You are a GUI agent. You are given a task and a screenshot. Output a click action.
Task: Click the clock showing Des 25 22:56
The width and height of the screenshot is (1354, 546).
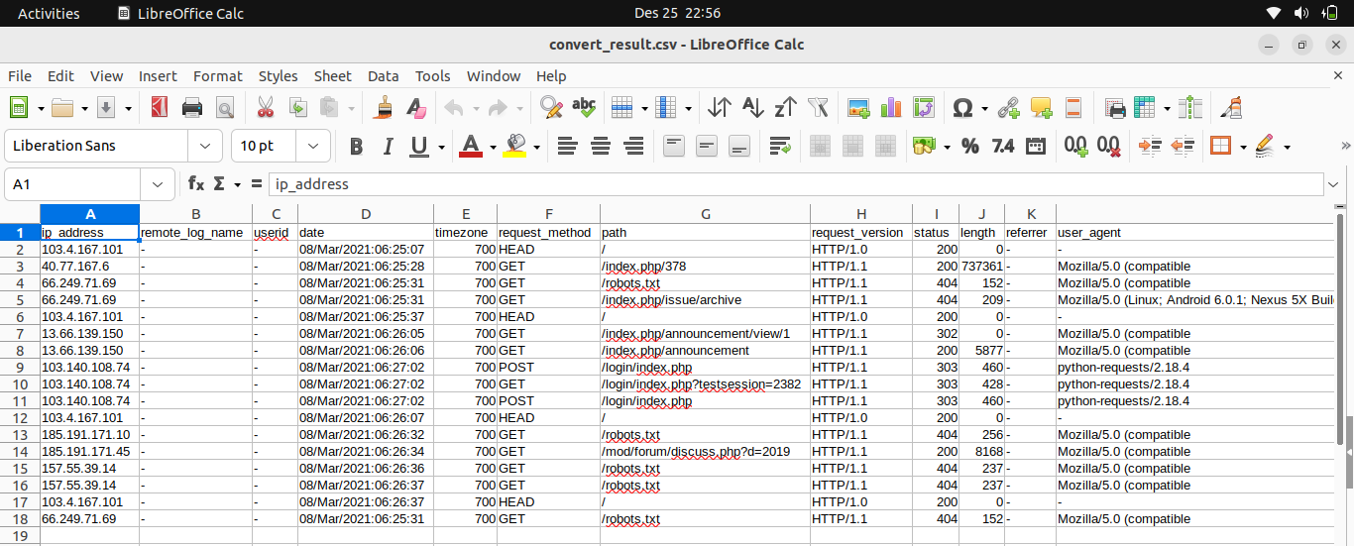(x=677, y=13)
